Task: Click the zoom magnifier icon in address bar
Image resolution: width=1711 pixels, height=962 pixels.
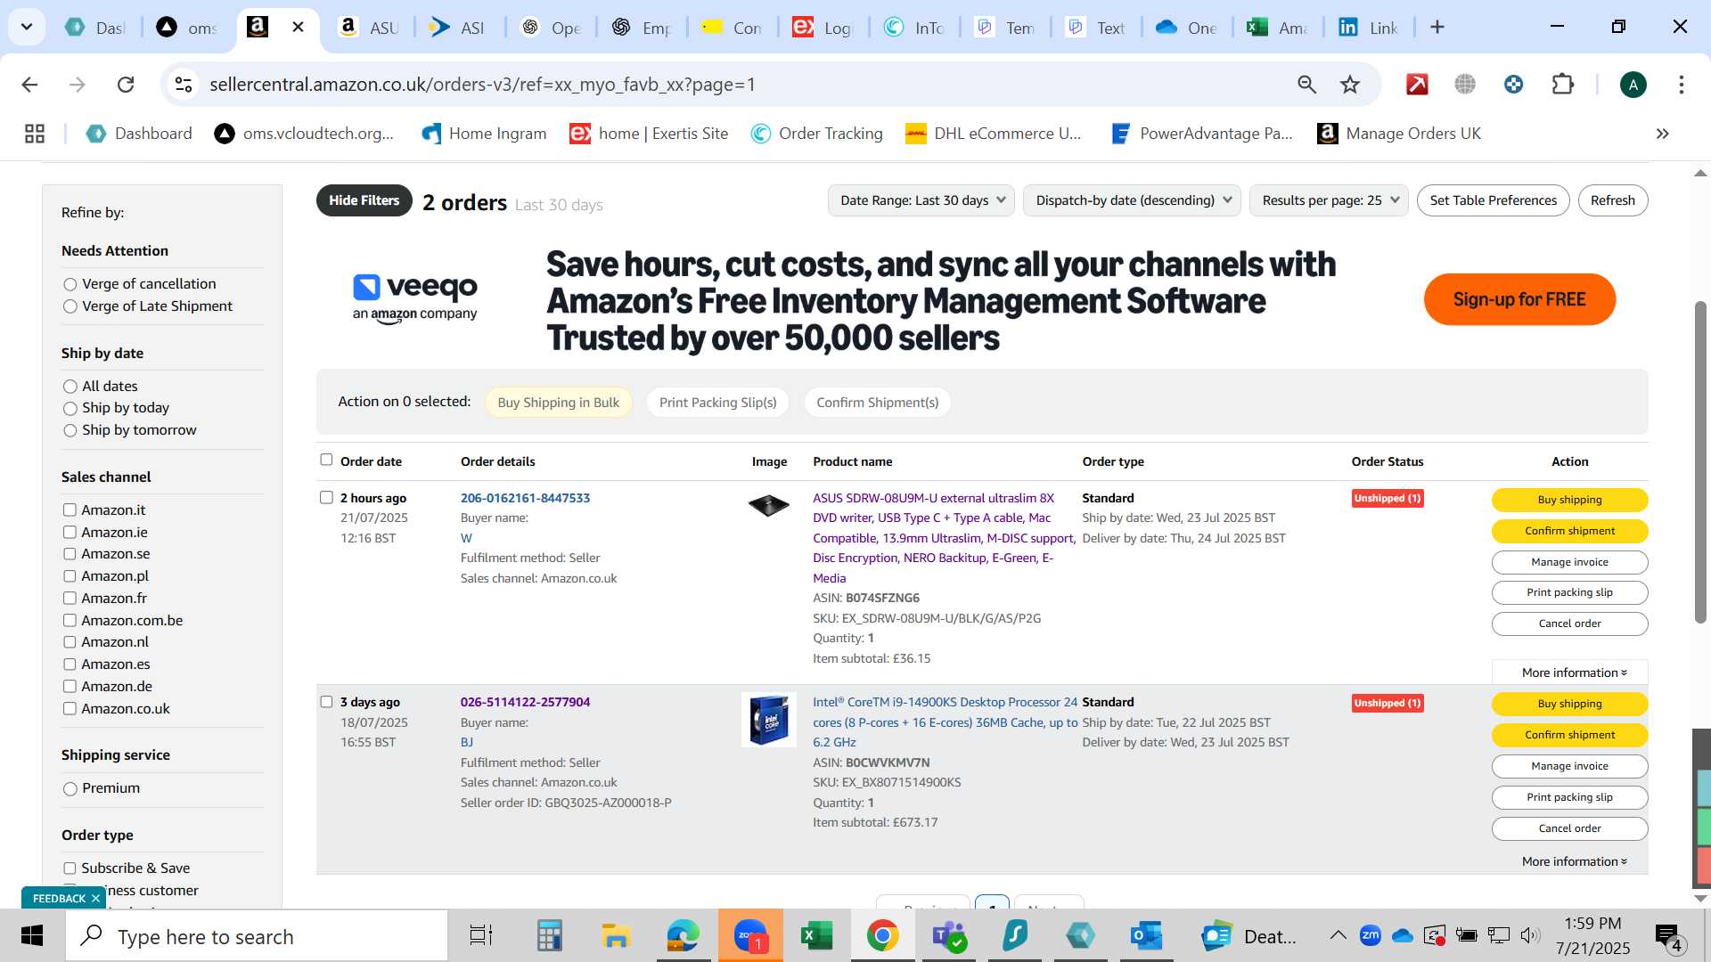Action: pos(1306,85)
